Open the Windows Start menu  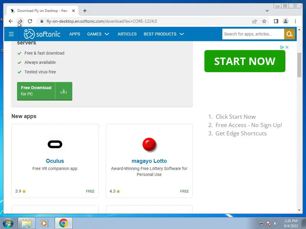(8, 223)
